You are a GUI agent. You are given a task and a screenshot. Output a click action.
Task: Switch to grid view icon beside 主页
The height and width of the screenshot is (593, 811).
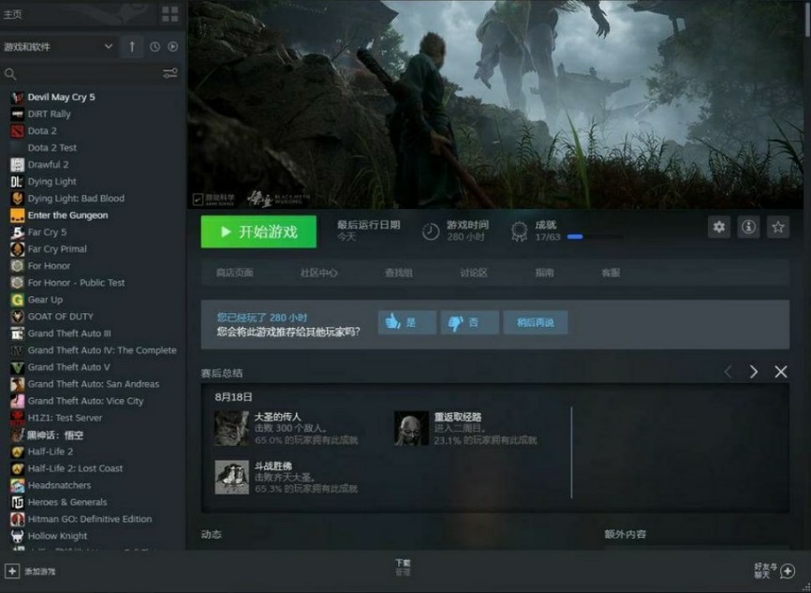170,14
